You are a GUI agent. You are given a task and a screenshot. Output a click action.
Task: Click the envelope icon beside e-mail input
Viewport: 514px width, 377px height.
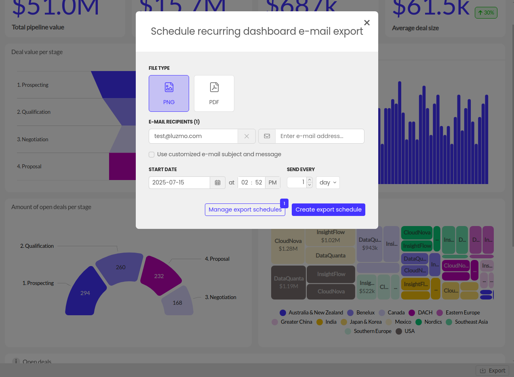[267, 136]
